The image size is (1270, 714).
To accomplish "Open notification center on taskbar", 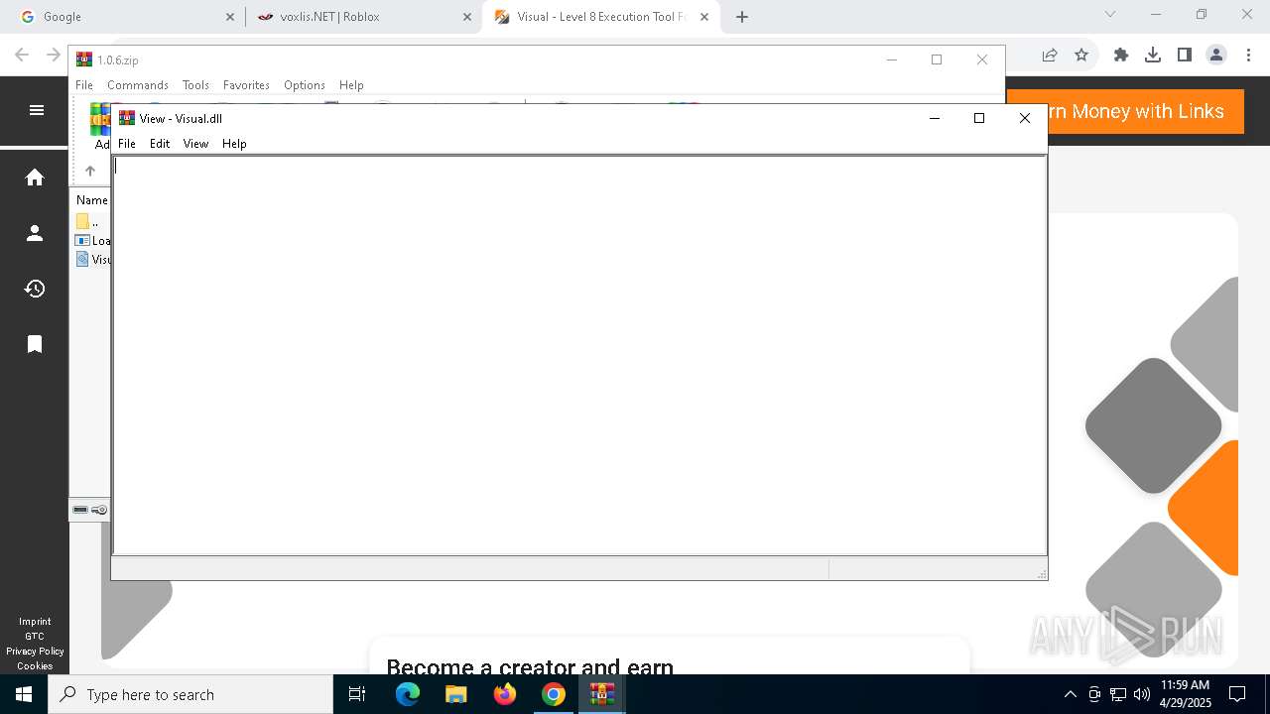I will coord(1237,694).
